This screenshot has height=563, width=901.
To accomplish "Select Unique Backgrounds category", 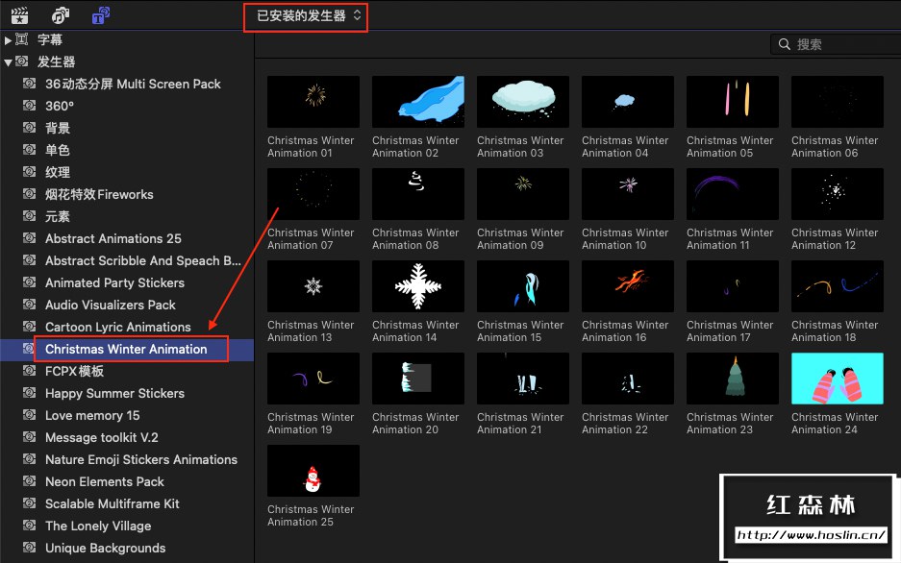I will click(x=105, y=548).
